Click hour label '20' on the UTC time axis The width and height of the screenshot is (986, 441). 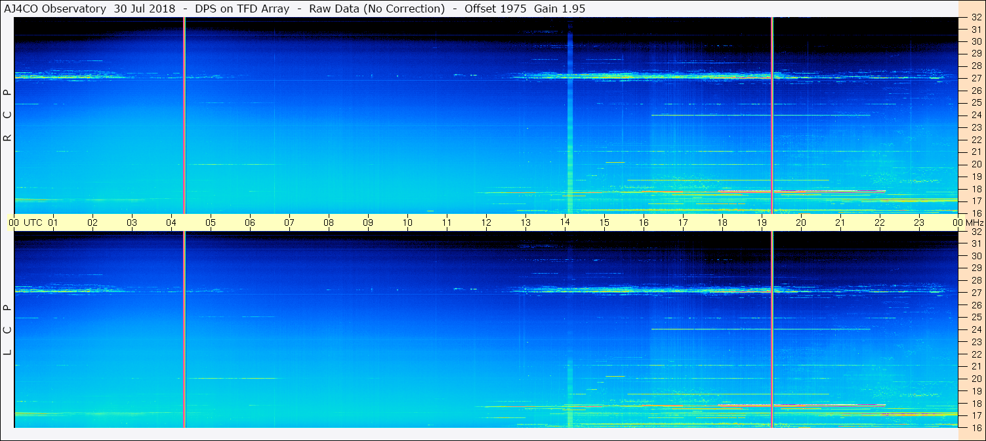click(x=801, y=222)
